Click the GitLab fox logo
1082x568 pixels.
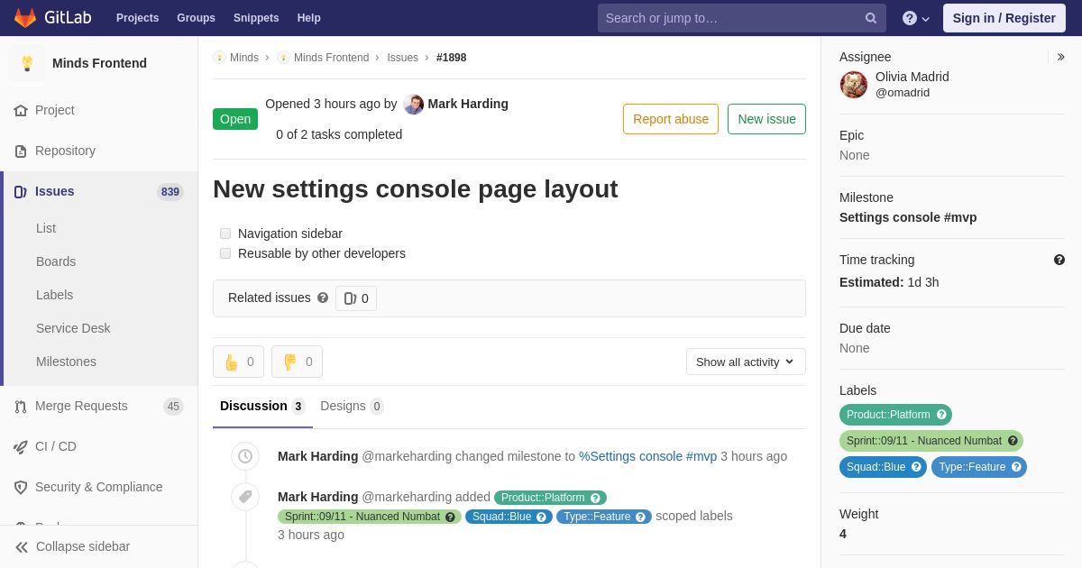(x=25, y=18)
